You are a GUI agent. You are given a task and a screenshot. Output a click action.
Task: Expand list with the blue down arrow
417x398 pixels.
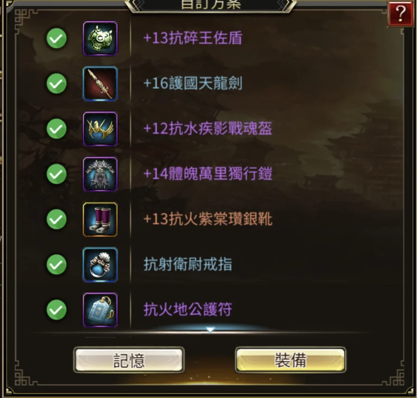(x=210, y=330)
